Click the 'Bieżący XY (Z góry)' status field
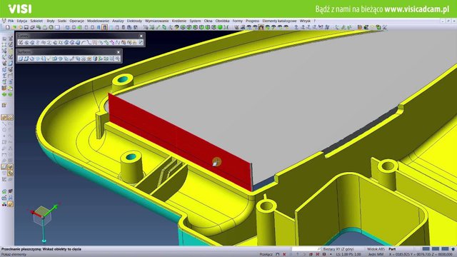Image resolution: width=457 pixels, height=257 pixels. [338, 249]
